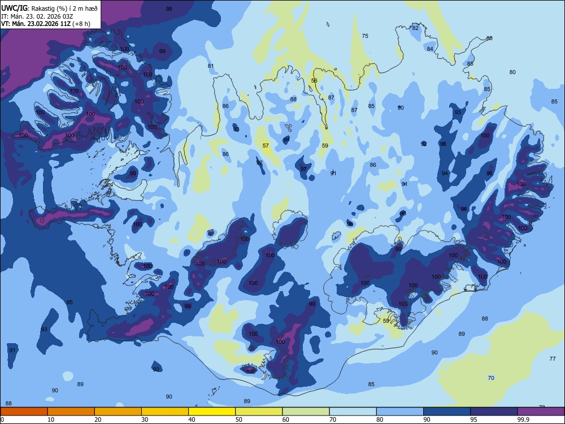Click the 40–50 bright yellow legend swatch
The height and width of the screenshot is (424, 565).
[x=212, y=412]
